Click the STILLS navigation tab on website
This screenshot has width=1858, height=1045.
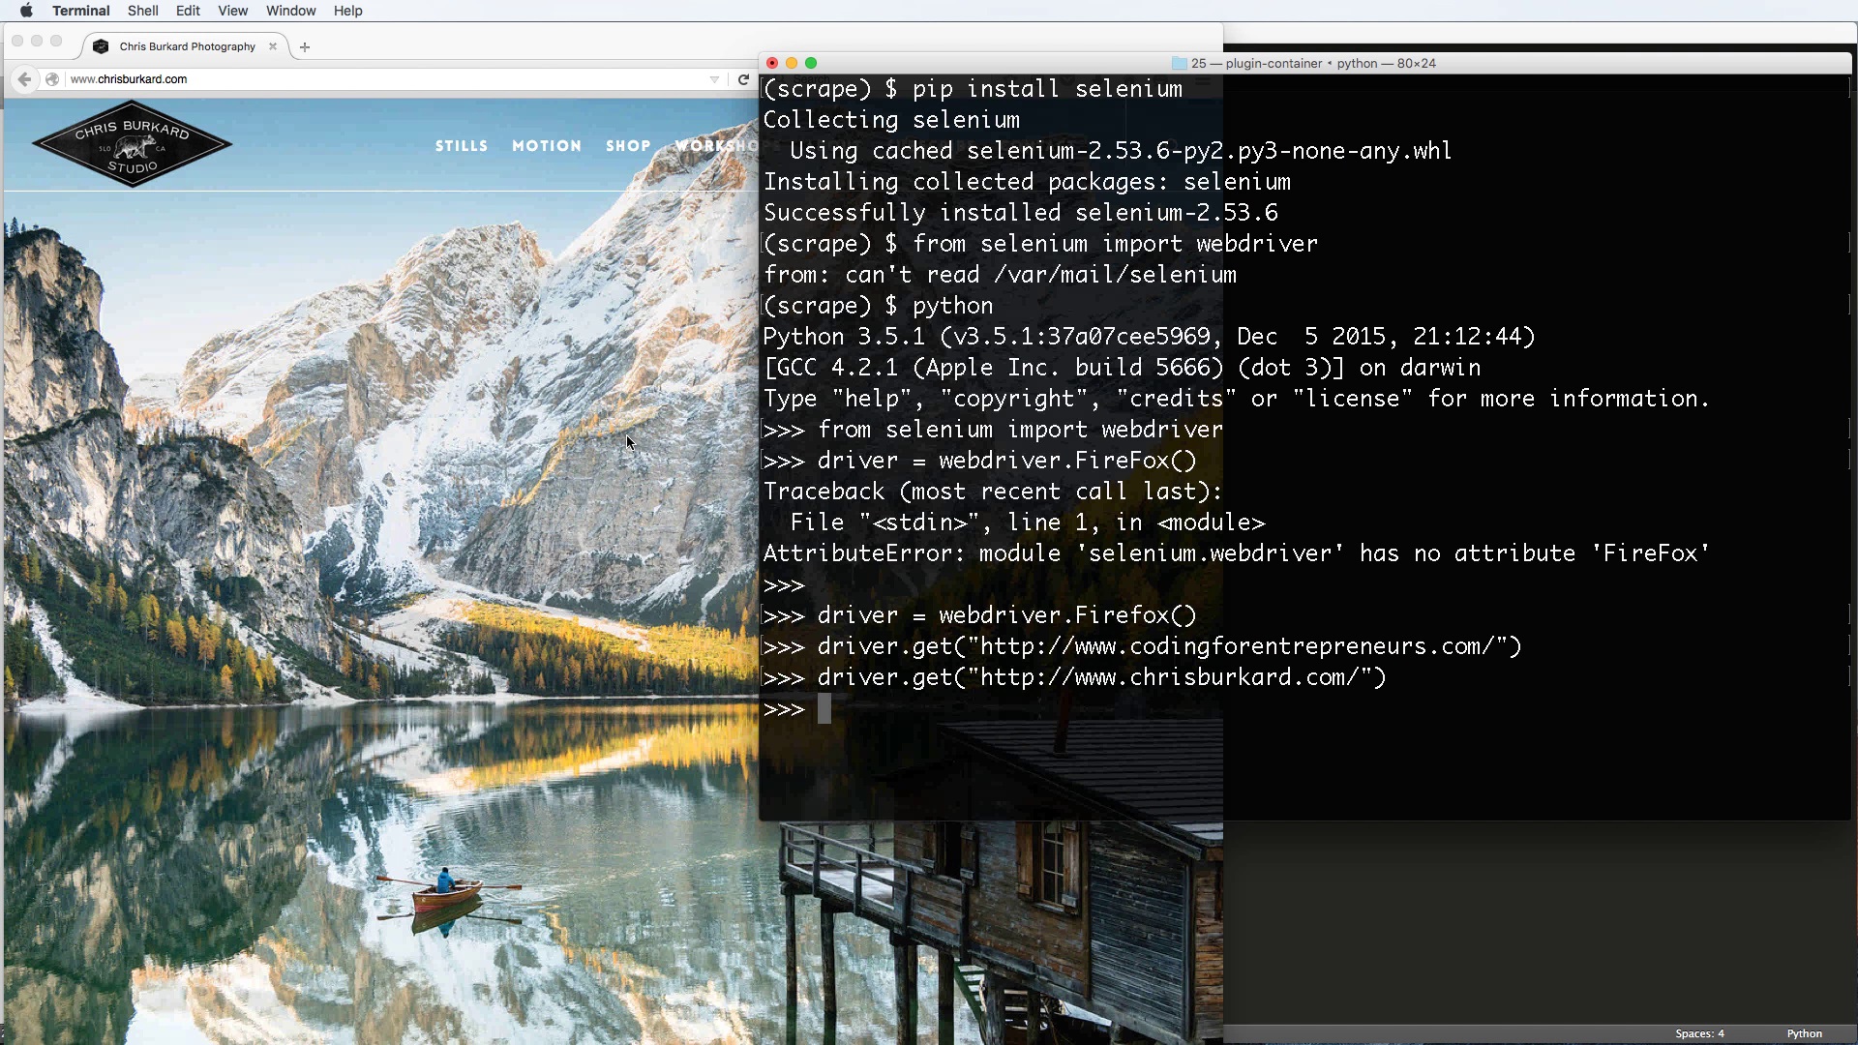[461, 144]
